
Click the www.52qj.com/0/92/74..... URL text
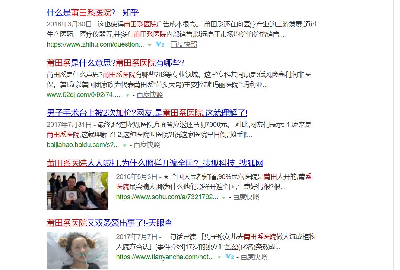coord(85,95)
